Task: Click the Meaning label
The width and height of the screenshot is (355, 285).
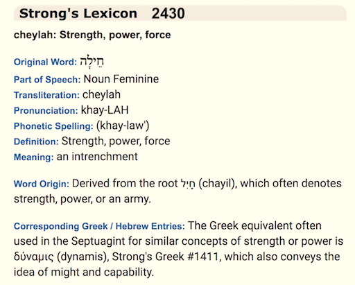Action: 34,157
